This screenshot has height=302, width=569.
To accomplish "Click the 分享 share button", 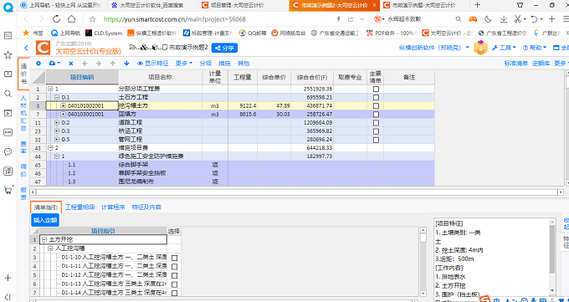I will coord(224,48).
